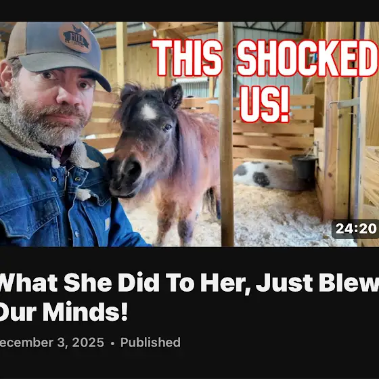Click the December 3, 2025 date
The width and height of the screenshot is (379, 379).
(x=52, y=342)
